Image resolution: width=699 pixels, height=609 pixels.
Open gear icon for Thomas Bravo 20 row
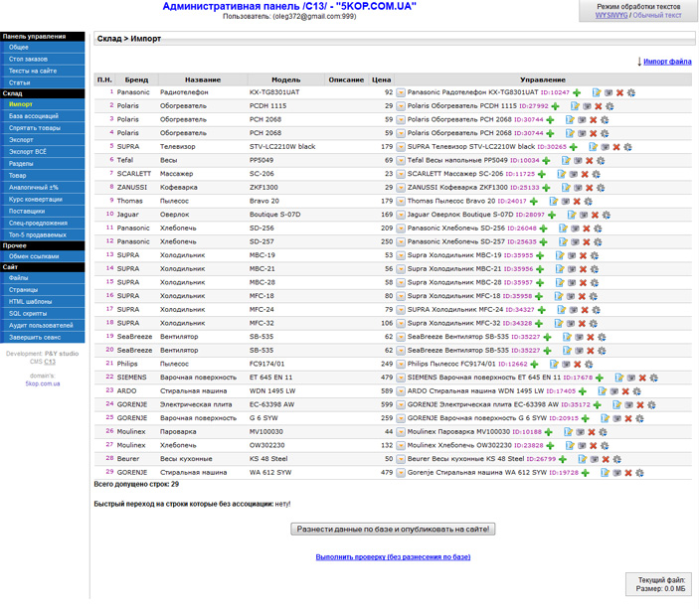tap(588, 202)
